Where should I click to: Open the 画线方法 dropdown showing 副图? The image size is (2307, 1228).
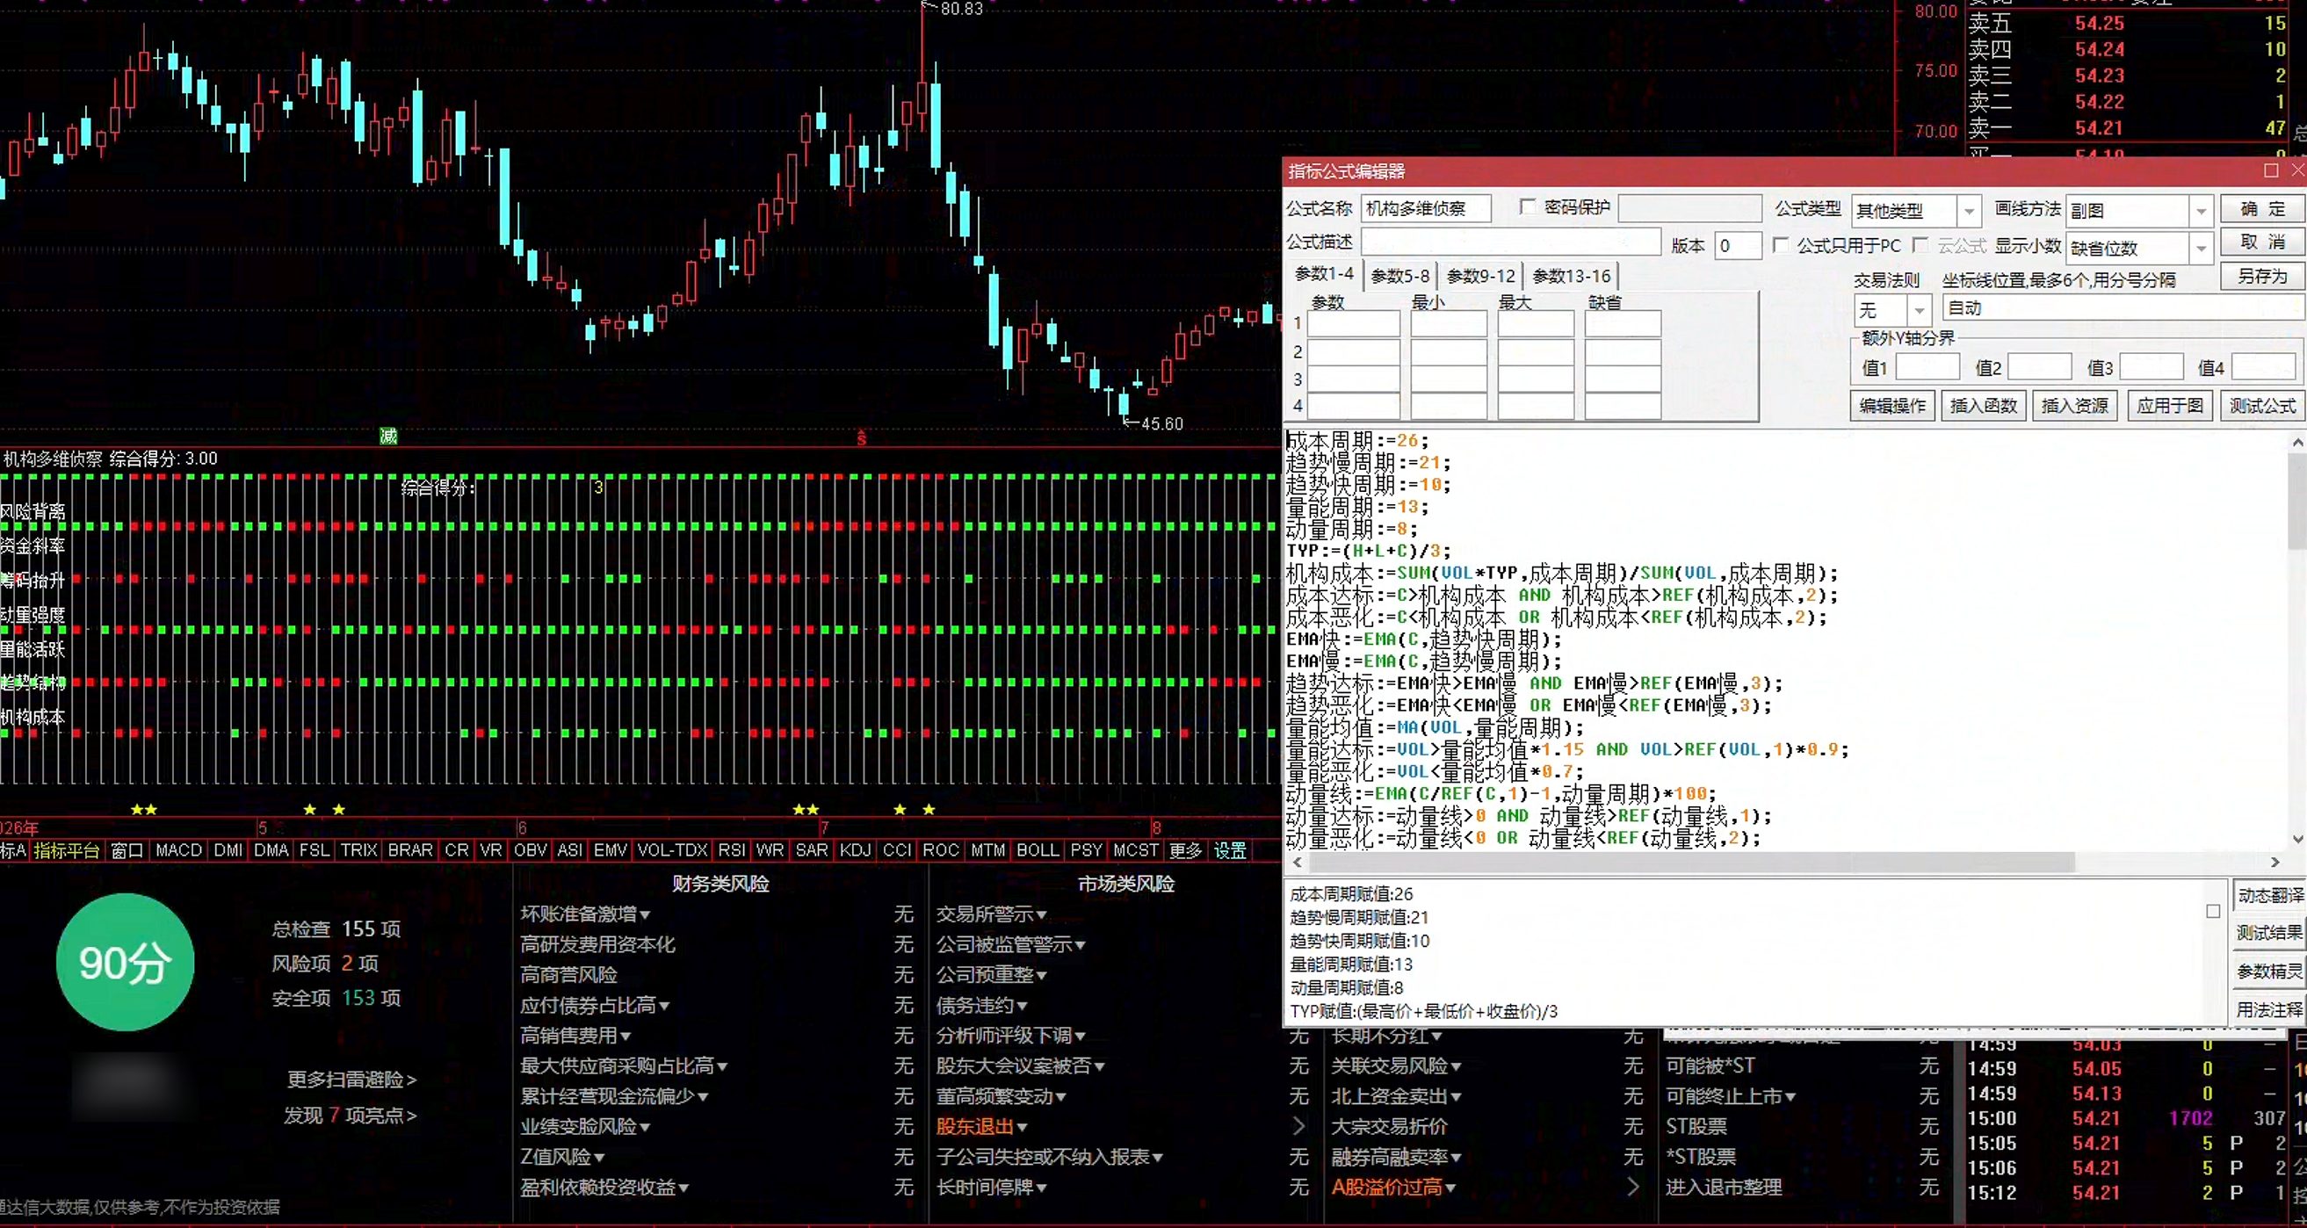pyautogui.click(x=2201, y=212)
